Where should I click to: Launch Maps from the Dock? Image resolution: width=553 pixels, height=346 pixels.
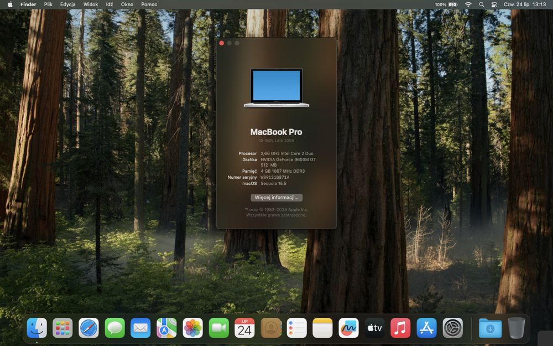click(166, 328)
